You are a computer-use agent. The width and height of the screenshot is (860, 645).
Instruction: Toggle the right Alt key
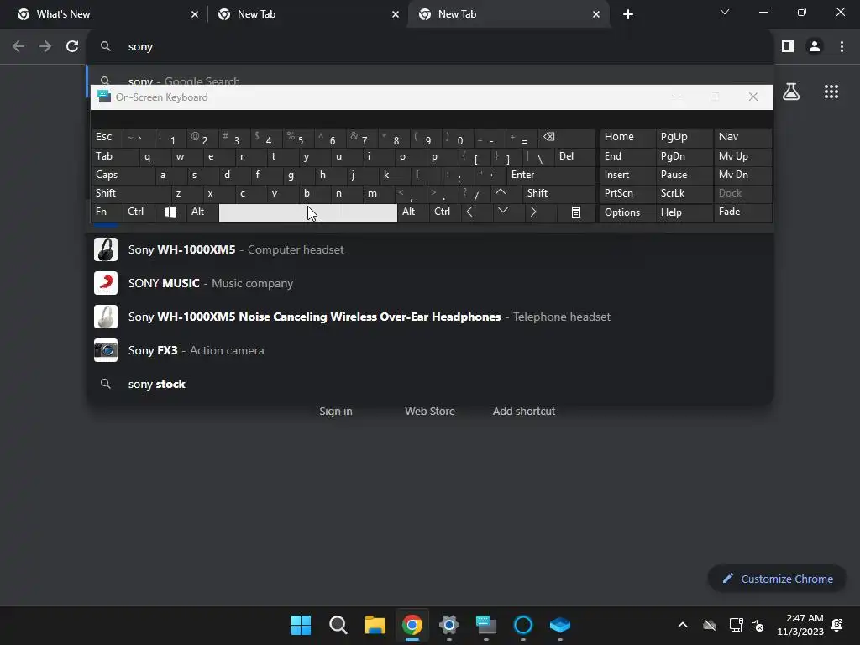click(x=413, y=212)
